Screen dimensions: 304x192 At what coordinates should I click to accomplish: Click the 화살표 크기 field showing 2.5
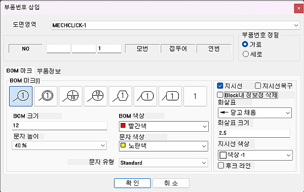(254, 133)
